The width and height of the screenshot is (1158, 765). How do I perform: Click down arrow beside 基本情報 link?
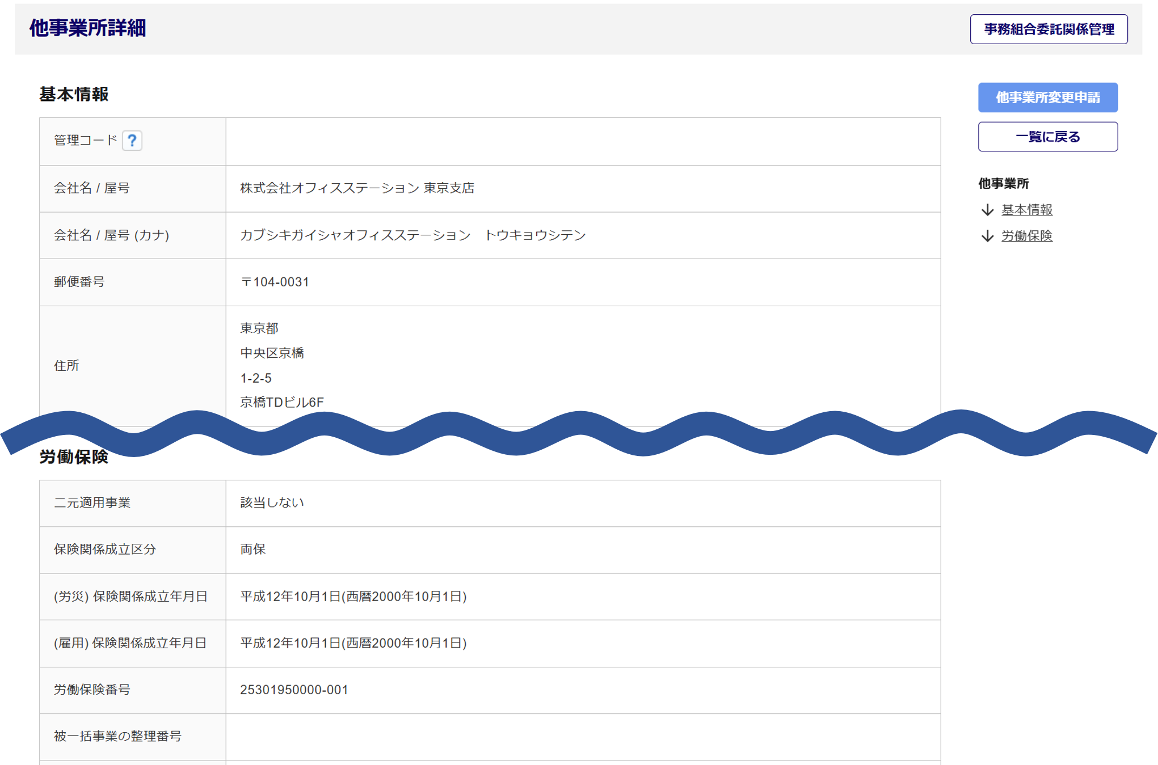coord(987,210)
